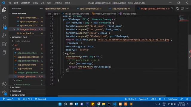Open index.html in Open Editors
191x107 pixels.
coord(25,33)
